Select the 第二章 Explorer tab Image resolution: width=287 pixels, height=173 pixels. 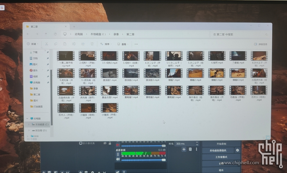(x=46, y=27)
